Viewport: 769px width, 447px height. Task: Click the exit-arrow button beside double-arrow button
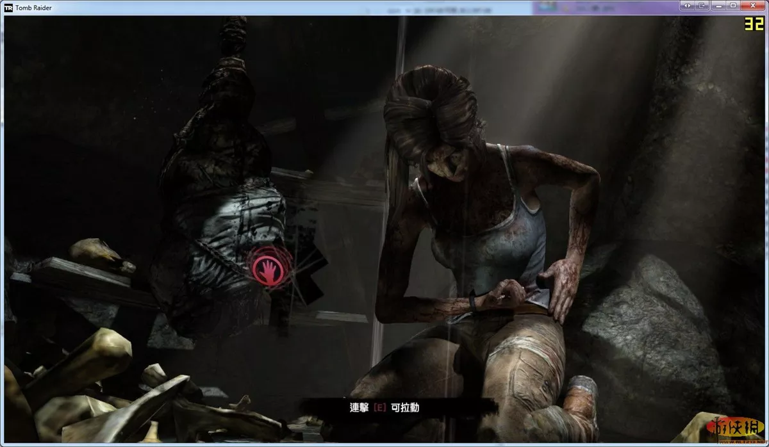pyautogui.click(x=702, y=6)
